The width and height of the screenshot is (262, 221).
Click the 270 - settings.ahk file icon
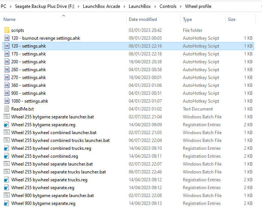point(7,77)
